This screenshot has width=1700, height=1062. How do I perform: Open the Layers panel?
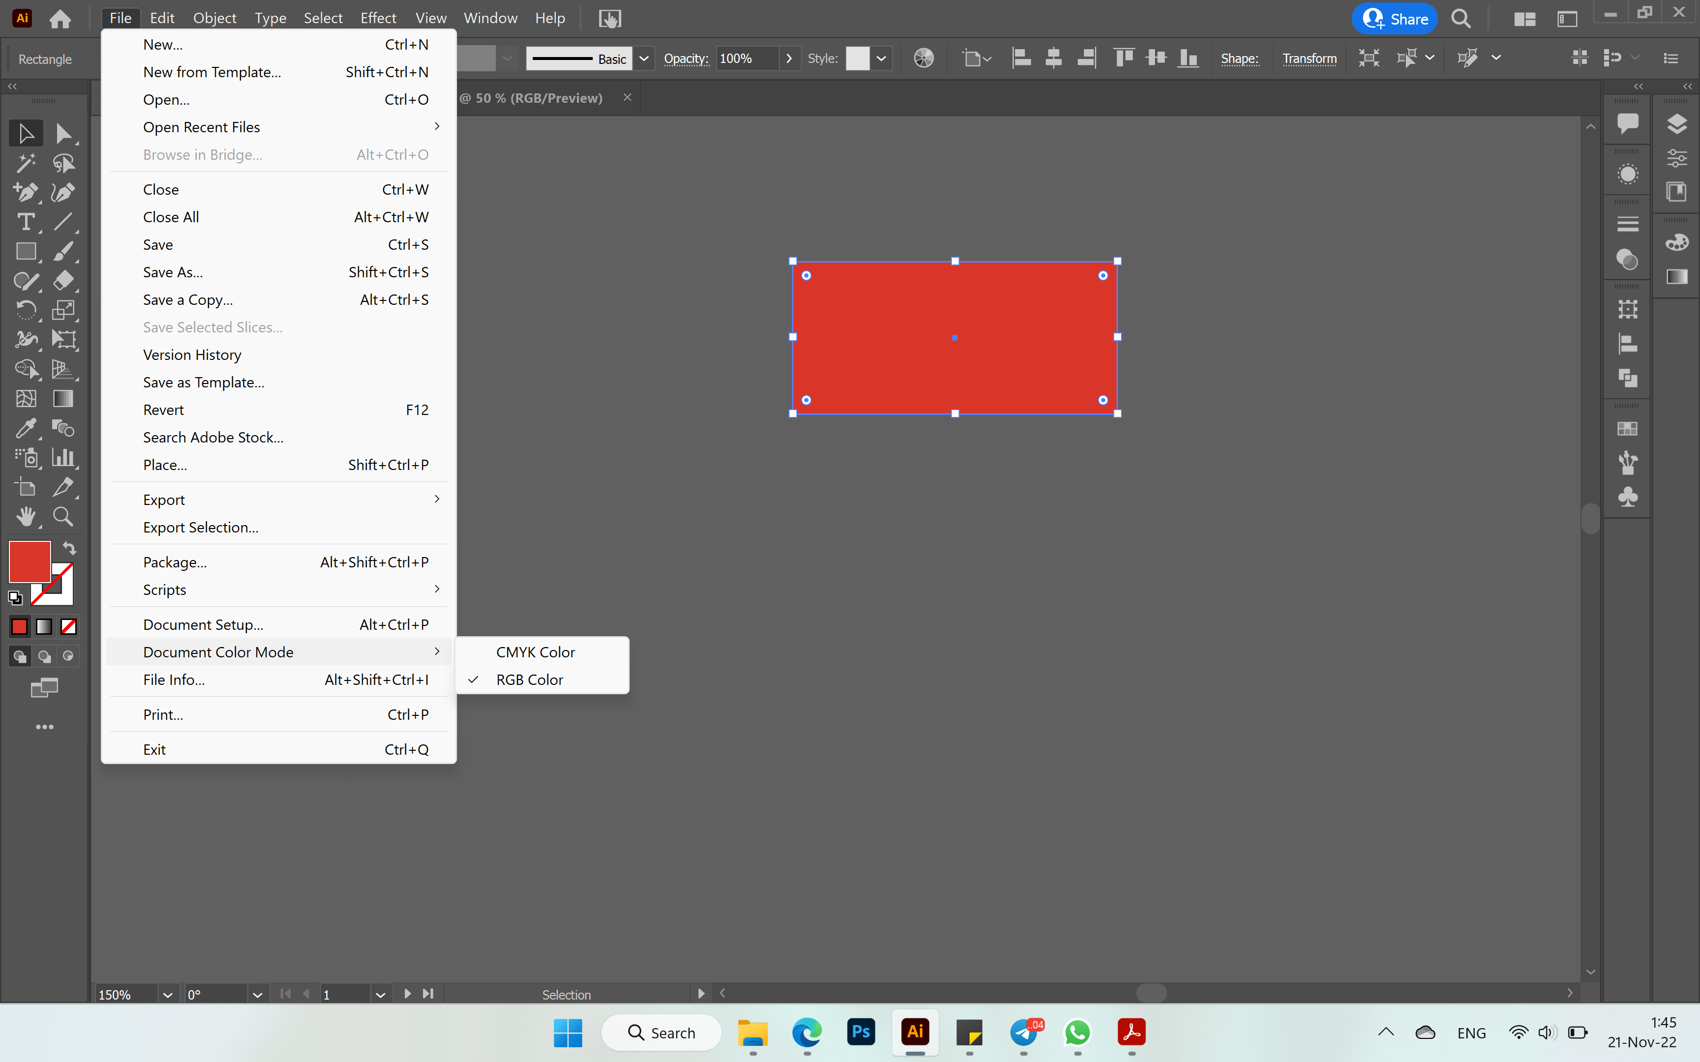1676,123
